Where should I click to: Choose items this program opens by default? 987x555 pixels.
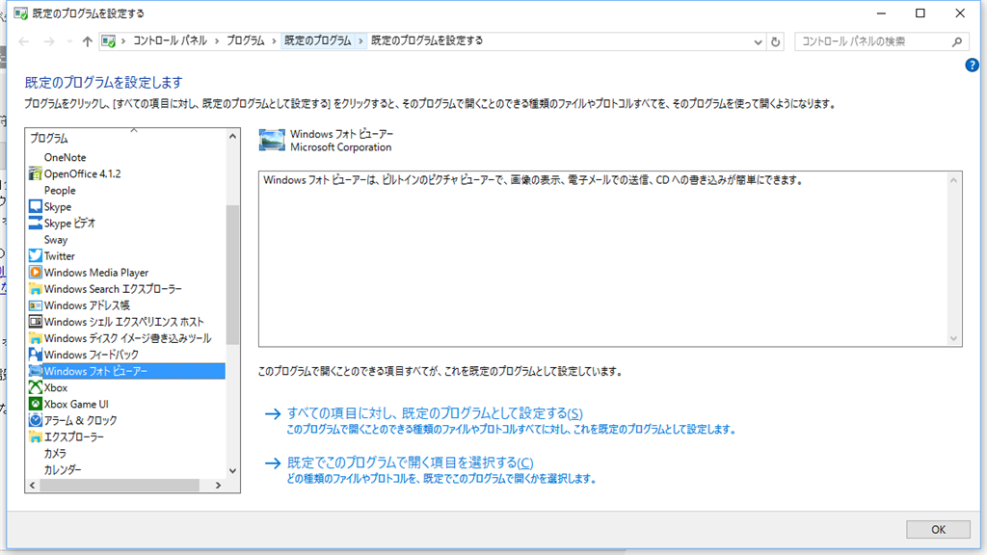click(x=410, y=463)
